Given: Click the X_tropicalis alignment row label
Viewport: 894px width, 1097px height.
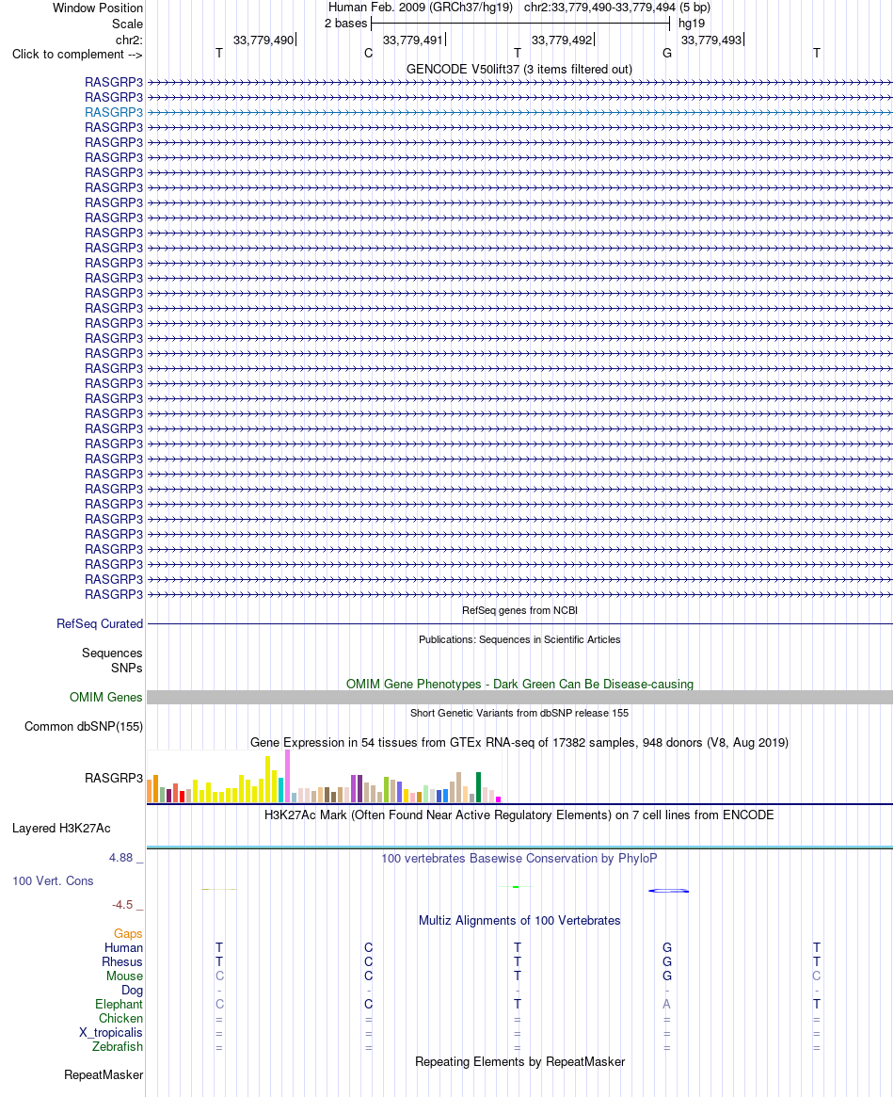Looking at the screenshot, I should coord(110,1033).
